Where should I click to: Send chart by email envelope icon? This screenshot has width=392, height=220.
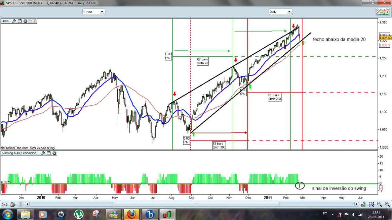pos(4,205)
